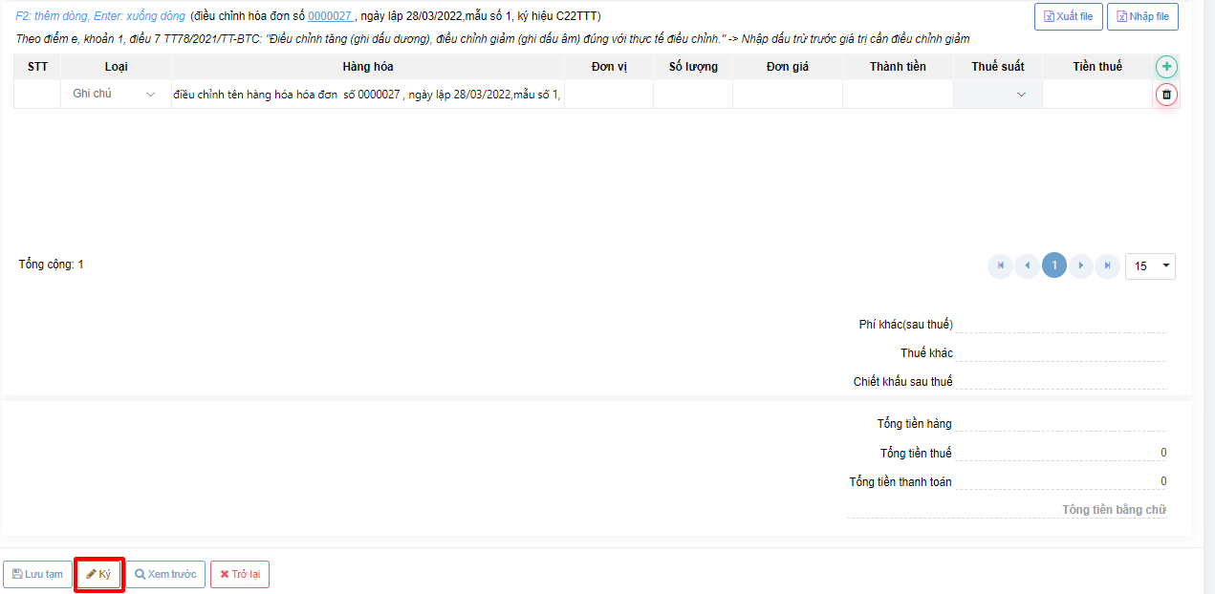Open the Ghi chú type dropdown

click(x=115, y=95)
